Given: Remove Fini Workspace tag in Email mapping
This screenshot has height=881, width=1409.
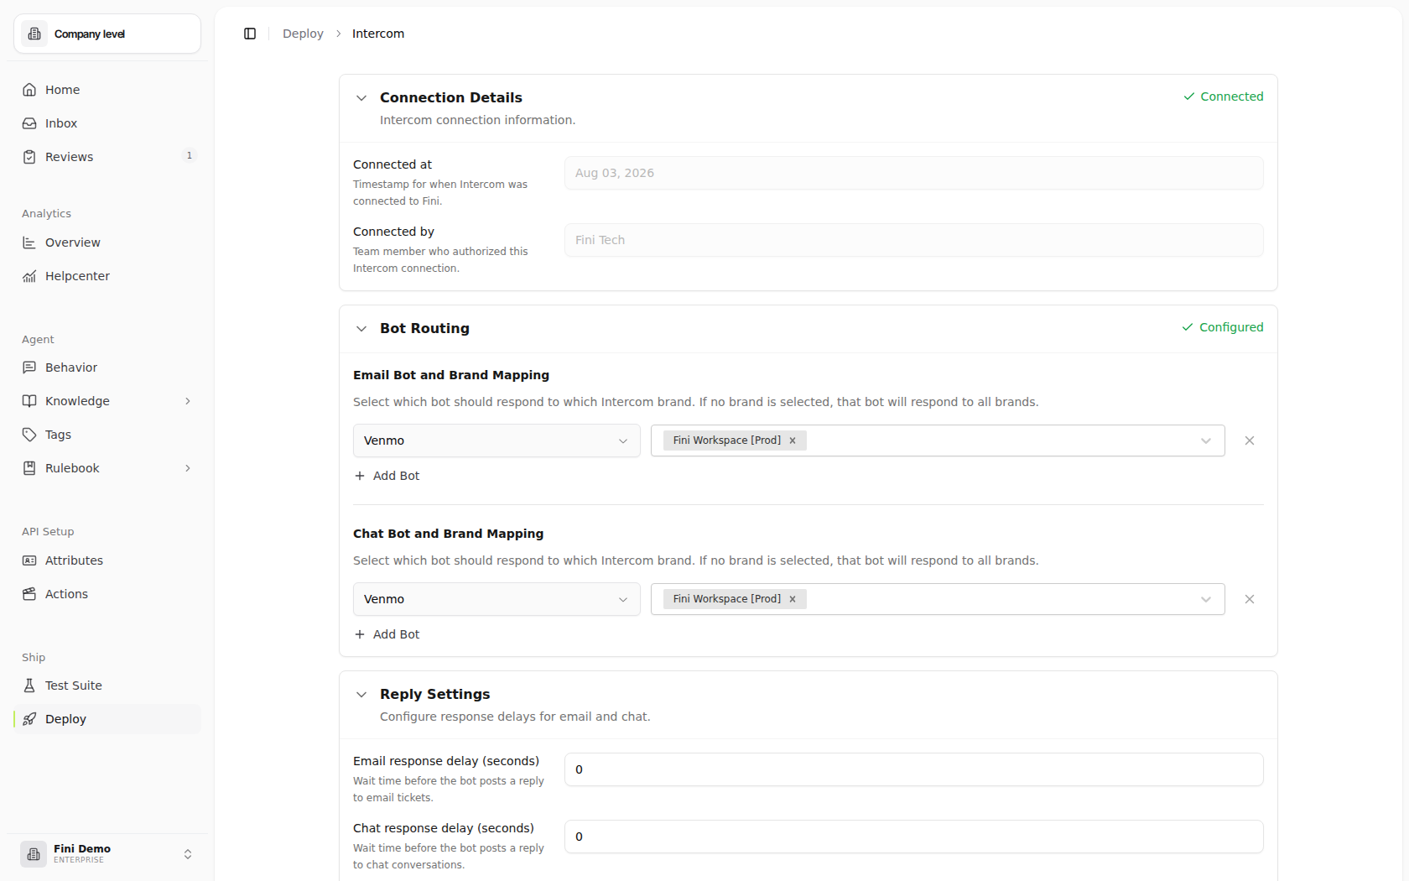Looking at the screenshot, I should (792, 440).
